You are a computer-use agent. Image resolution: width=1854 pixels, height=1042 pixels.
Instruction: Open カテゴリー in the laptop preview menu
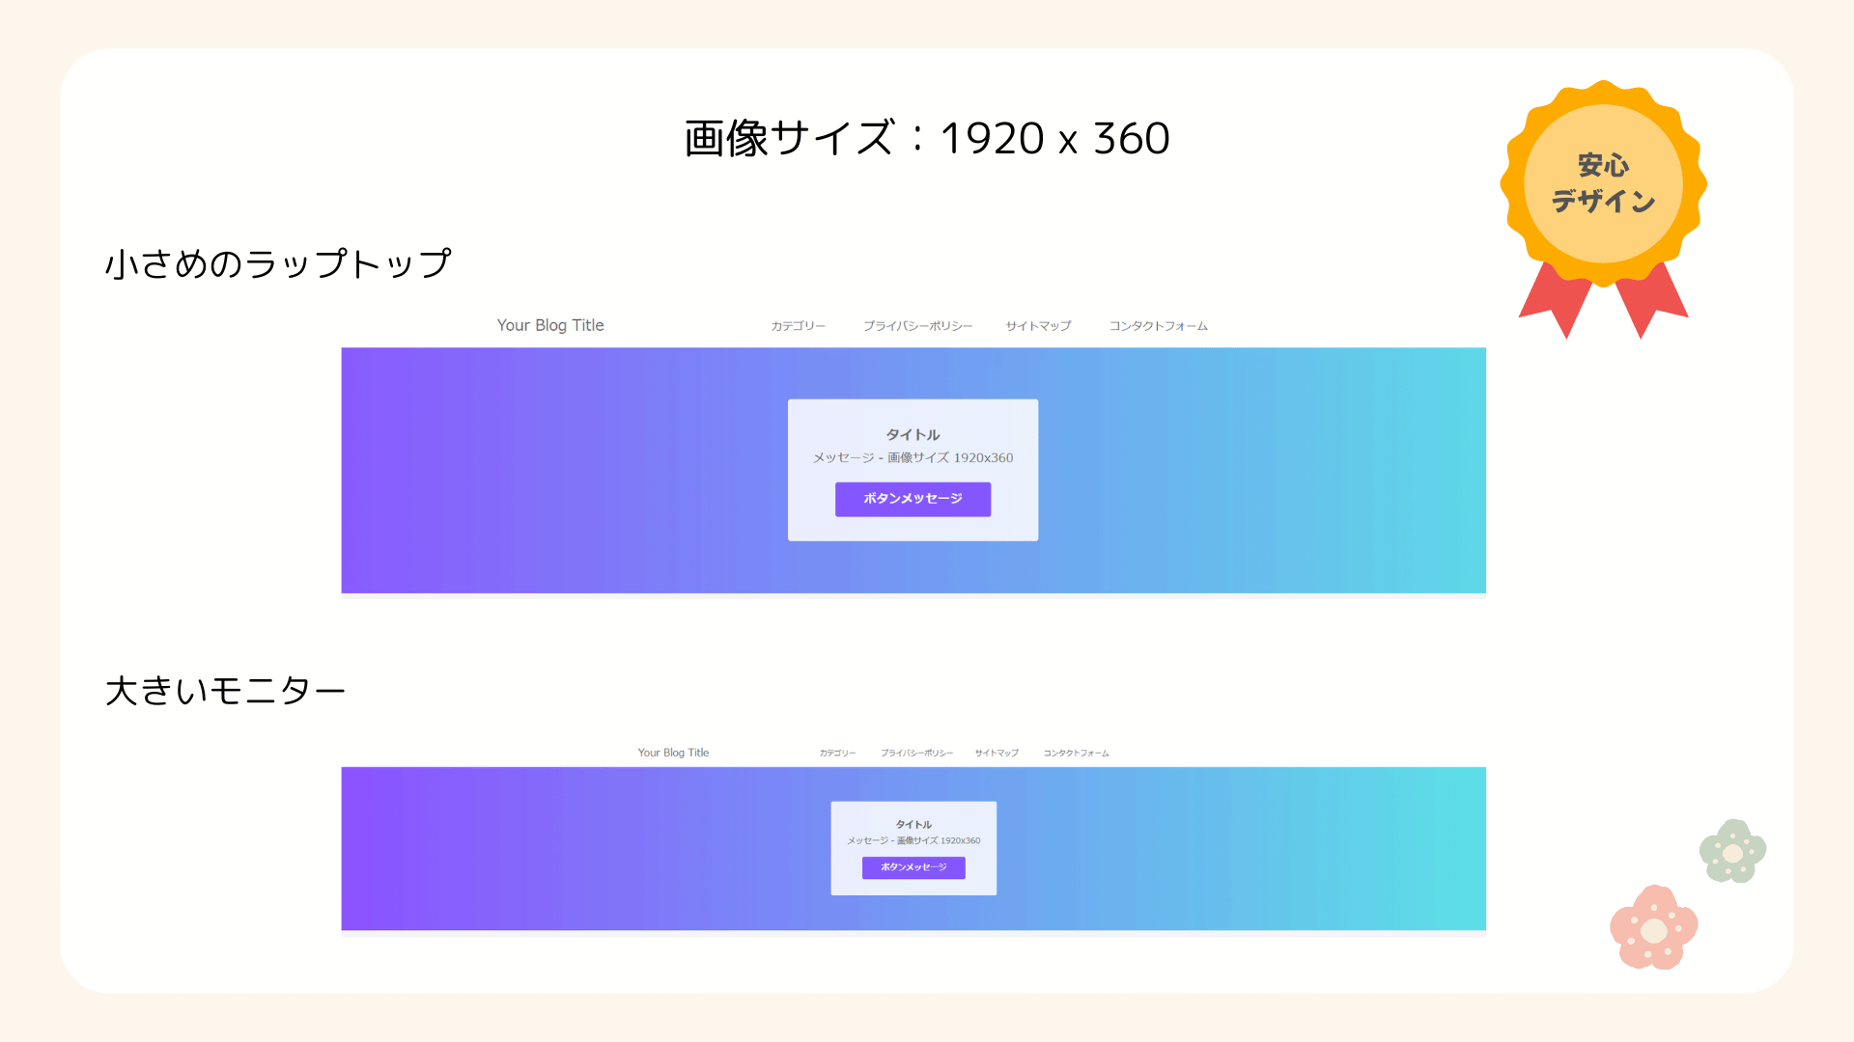click(x=798, y=326)
